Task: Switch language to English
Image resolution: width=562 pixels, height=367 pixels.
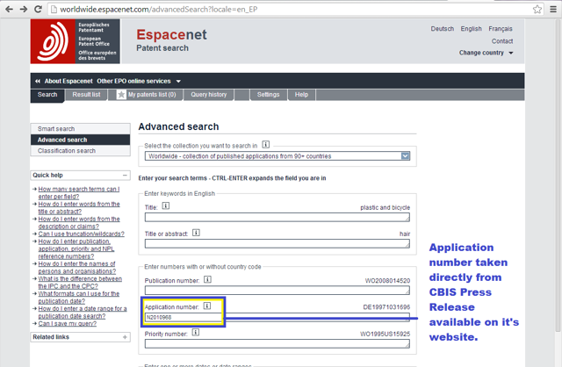Action: click(x=471, y=29)
